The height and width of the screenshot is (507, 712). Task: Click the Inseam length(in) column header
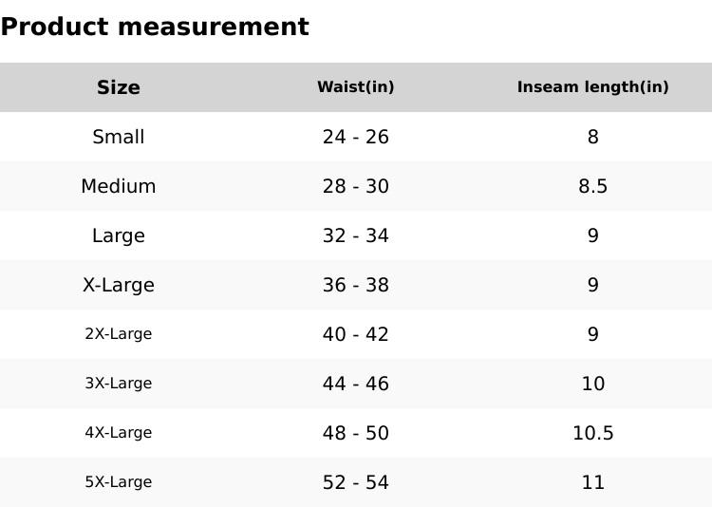click(592, 87)
